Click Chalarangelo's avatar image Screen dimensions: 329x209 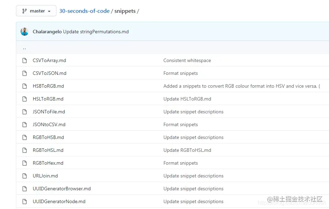pos(25,32)
